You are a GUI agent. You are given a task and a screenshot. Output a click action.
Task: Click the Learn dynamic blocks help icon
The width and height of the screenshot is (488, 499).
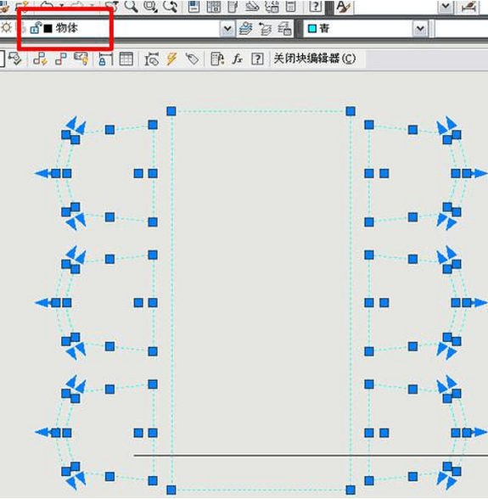(x=257, y=59)
